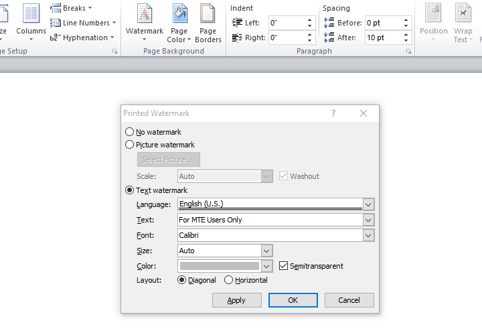Image resolution: width=482 pixels, height=335 pixels.
Task: Toggle the Washout checkbox
Action: 283,176
